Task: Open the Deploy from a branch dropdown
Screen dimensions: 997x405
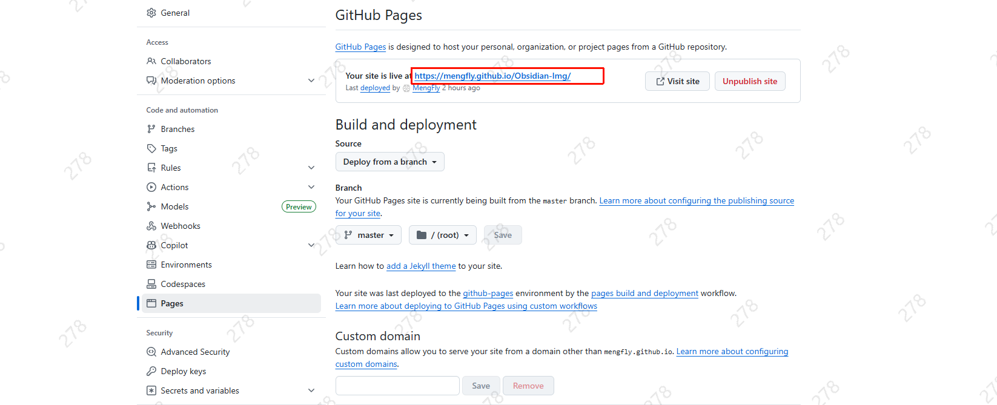Action: point(389,162)
